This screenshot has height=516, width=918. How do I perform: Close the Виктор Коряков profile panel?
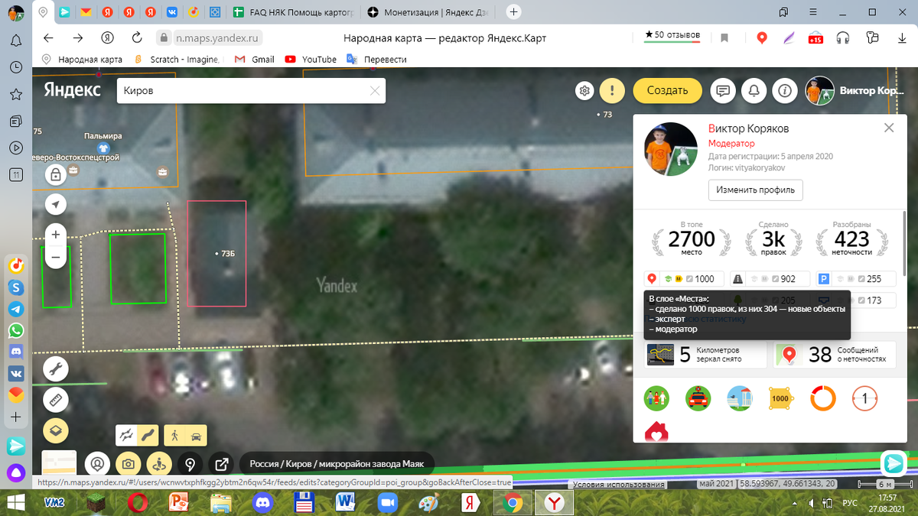[889, 128]
